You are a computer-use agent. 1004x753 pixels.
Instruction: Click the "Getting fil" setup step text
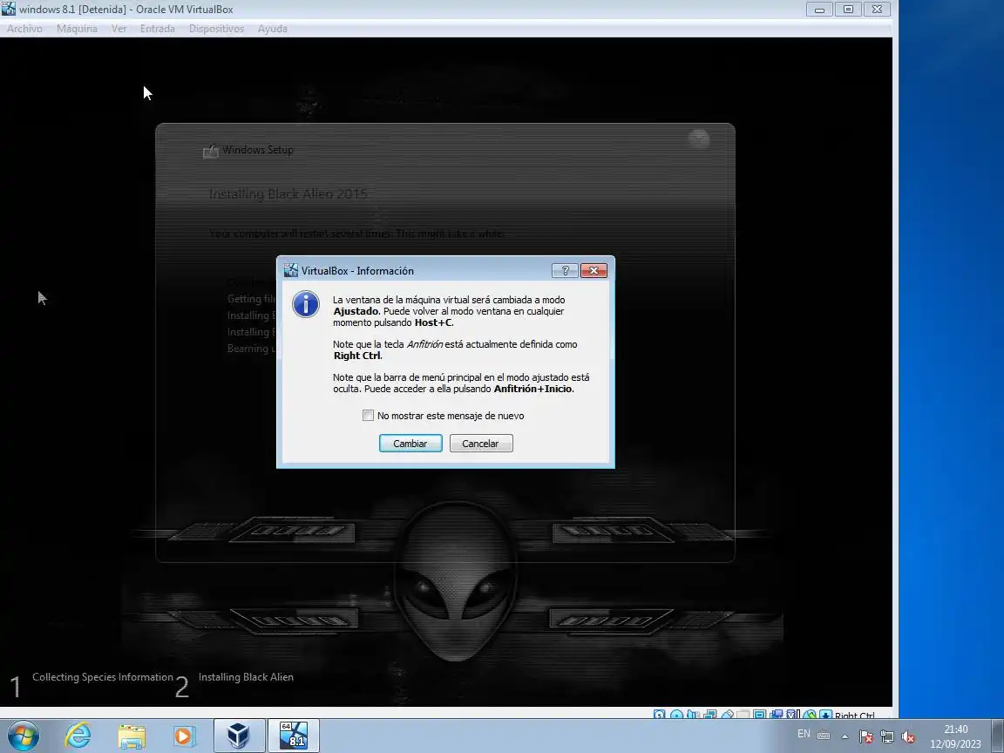[252, 299]
